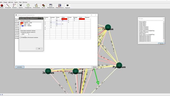Toggle the Видимый eye tool
Image resolution: width=170 pixels, height=96 pixels.
tap(67, 6)
